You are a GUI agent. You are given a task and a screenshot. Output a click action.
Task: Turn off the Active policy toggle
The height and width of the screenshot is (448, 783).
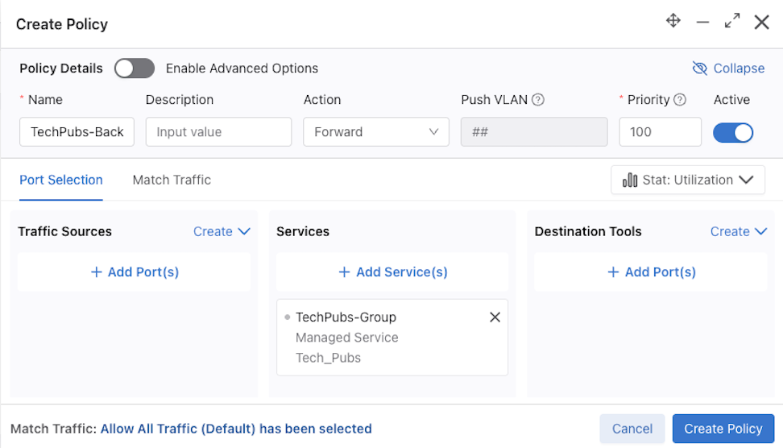(732, 132)
